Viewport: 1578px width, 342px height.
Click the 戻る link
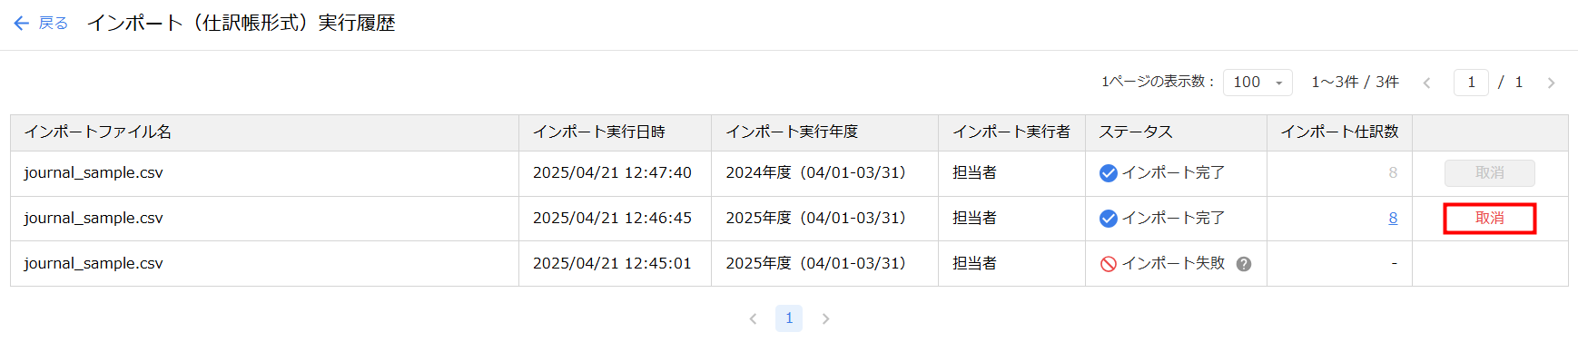(54, 24)
